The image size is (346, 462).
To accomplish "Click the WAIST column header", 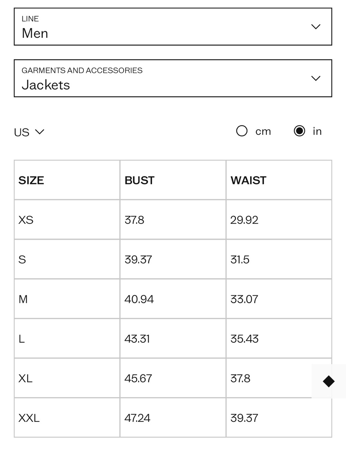I will (x=248, y=180).
